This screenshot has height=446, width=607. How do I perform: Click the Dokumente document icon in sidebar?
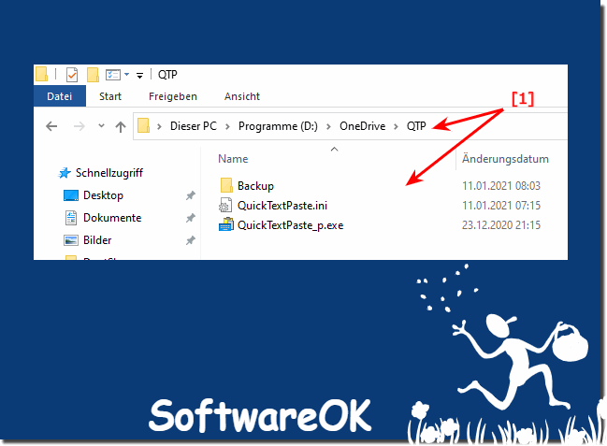pyautogui.click(x=71, y=218)
